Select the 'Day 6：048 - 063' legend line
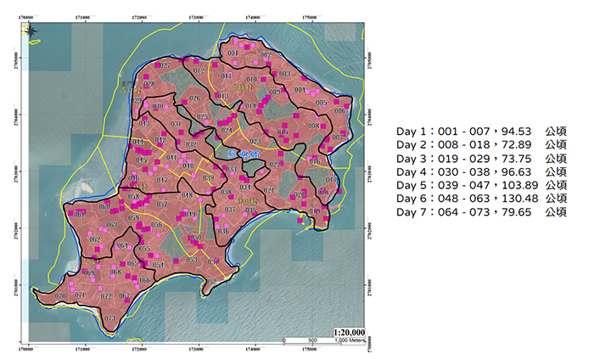This screenshot has height=359, width=594. (481, 199)
